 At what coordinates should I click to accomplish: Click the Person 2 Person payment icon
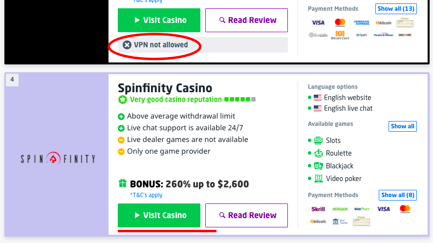[383, 35]
